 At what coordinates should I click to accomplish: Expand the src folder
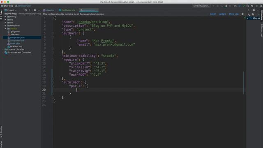pyautogui.click(x=5, y=23)
